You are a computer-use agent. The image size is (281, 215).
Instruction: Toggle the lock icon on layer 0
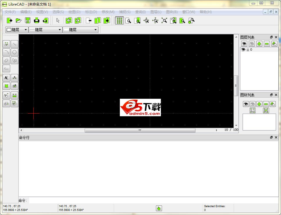247,50
